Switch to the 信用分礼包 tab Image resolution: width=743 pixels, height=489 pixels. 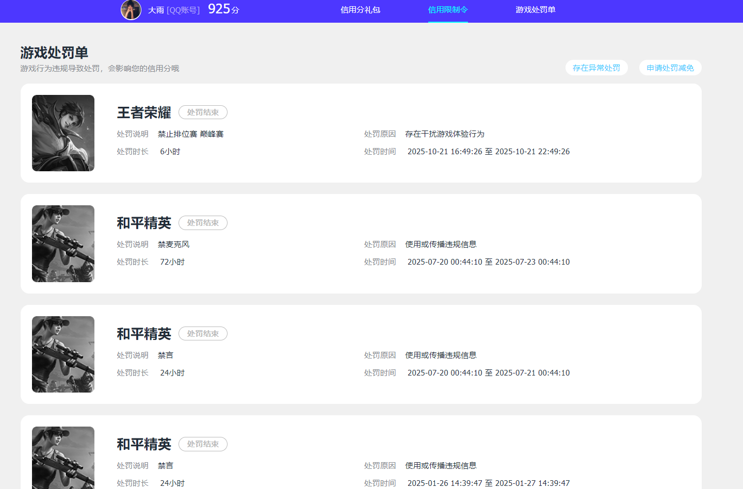(x=360, y=10)
